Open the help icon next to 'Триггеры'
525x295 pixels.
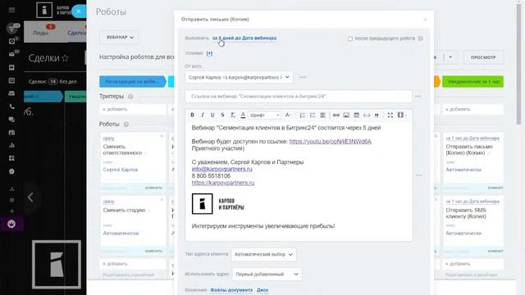coord(130,97)
